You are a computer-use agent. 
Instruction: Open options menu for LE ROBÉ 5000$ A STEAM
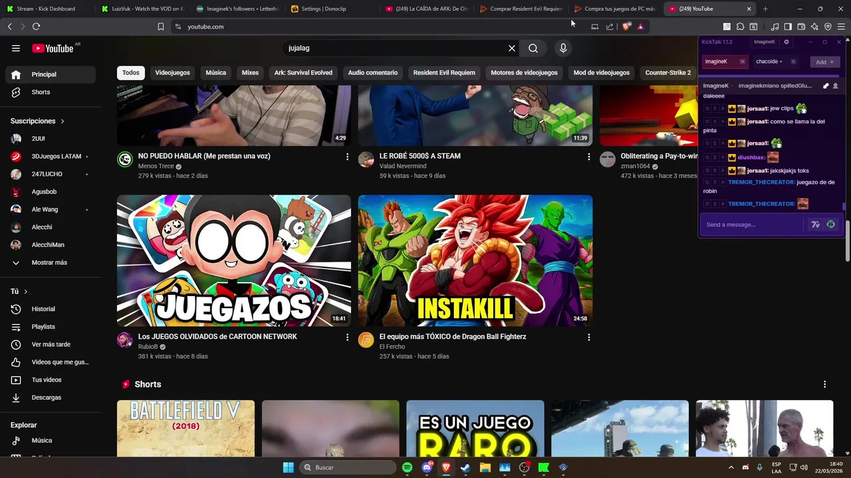tap(588, 157)
